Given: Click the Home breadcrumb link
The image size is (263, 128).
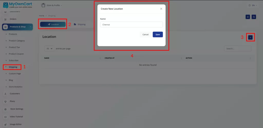Looking at the screenshot, I should coord(42,16).
